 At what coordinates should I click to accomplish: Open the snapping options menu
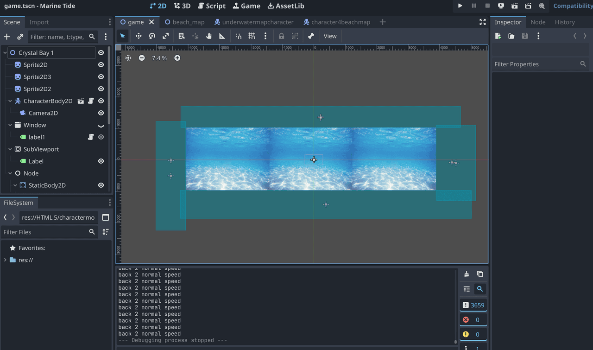(265, 36)
